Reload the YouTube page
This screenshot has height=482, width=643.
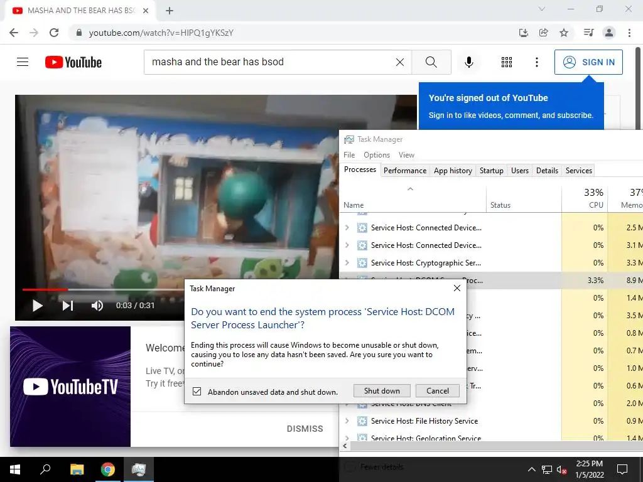[x=54, y=33]
